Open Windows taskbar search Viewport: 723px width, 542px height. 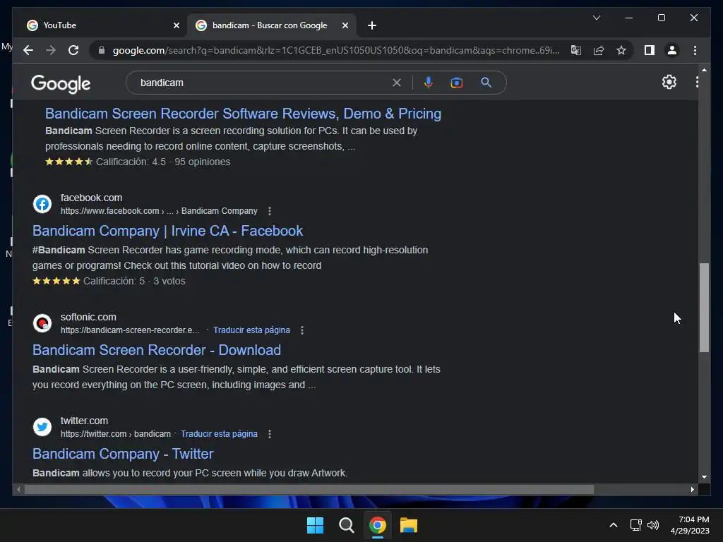point(346,525)
